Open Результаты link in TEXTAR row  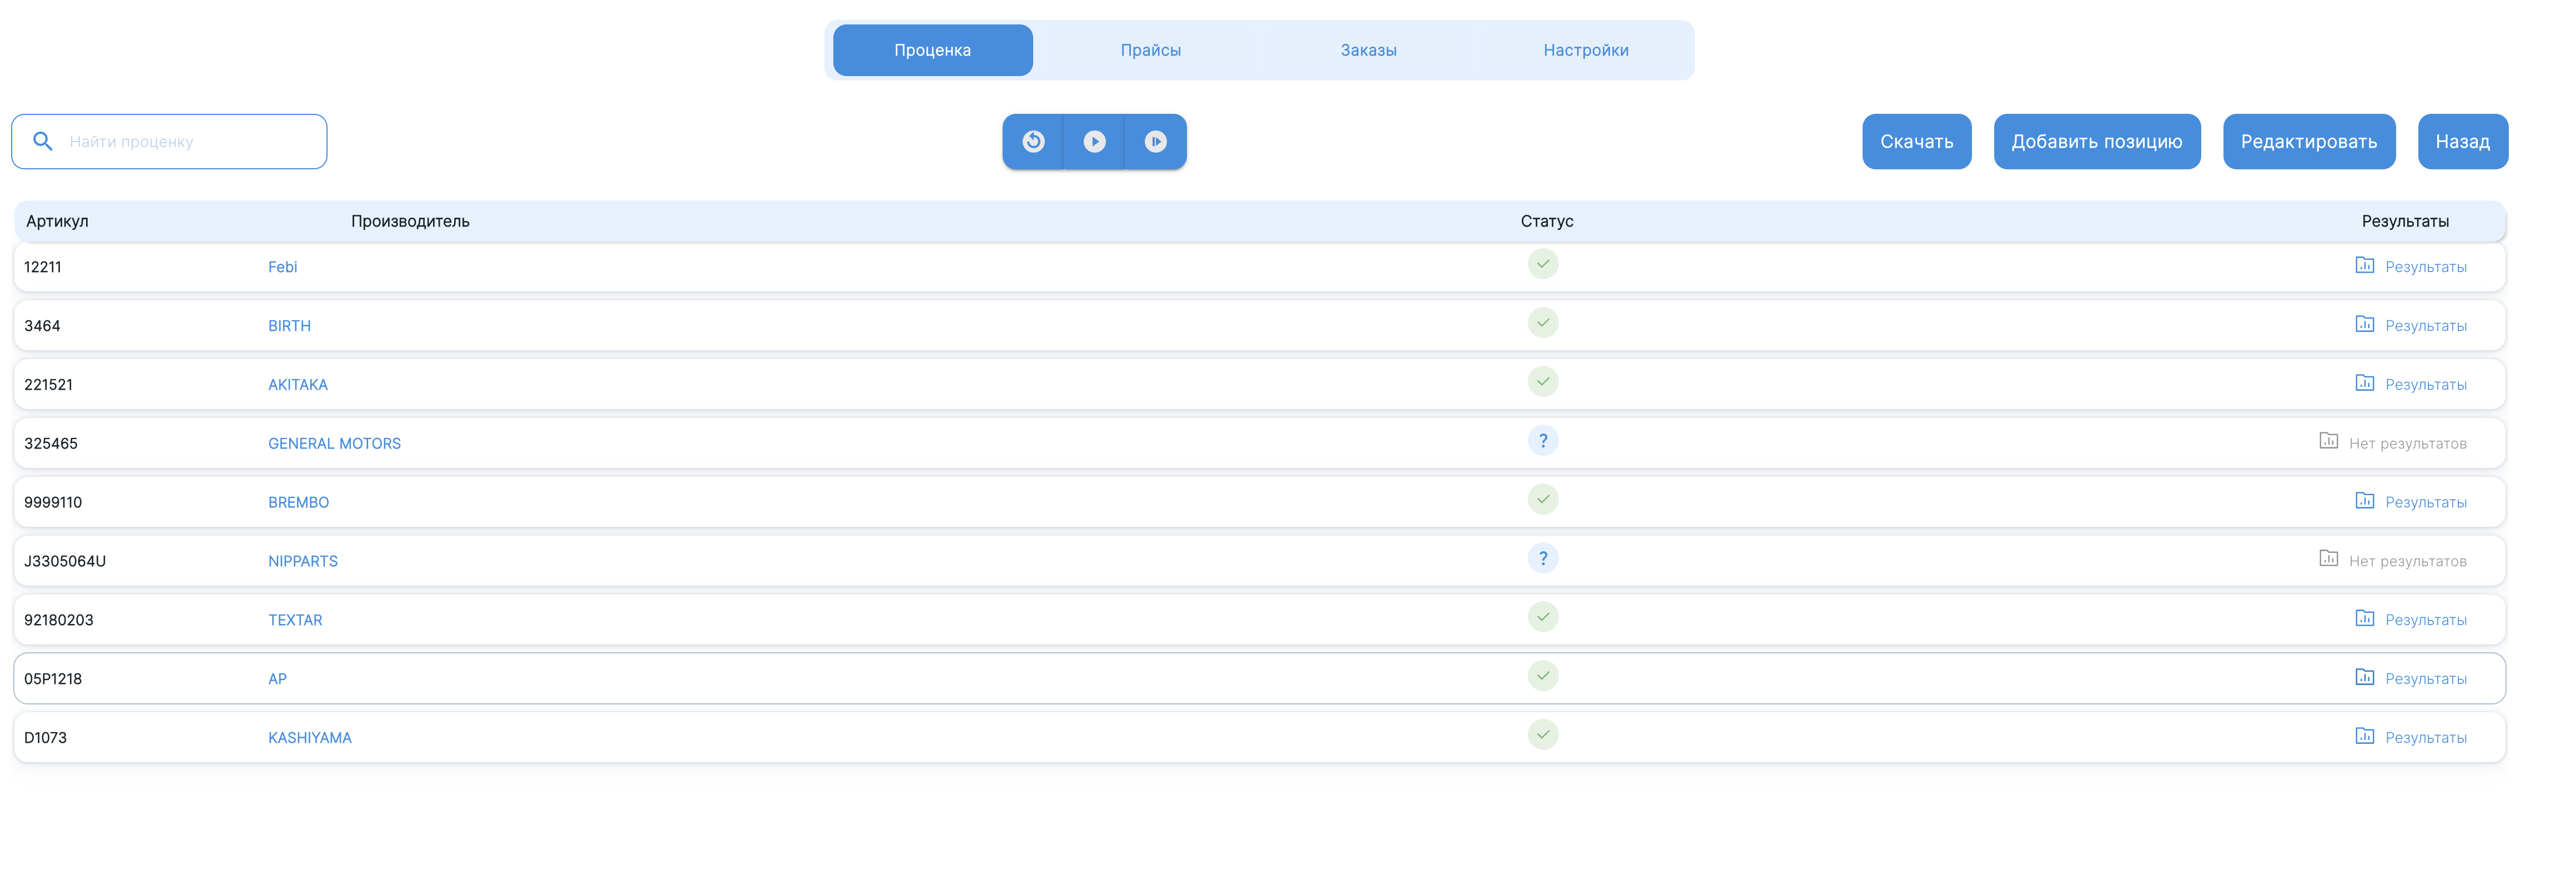pyautogui.click(x=2425, y=620)
